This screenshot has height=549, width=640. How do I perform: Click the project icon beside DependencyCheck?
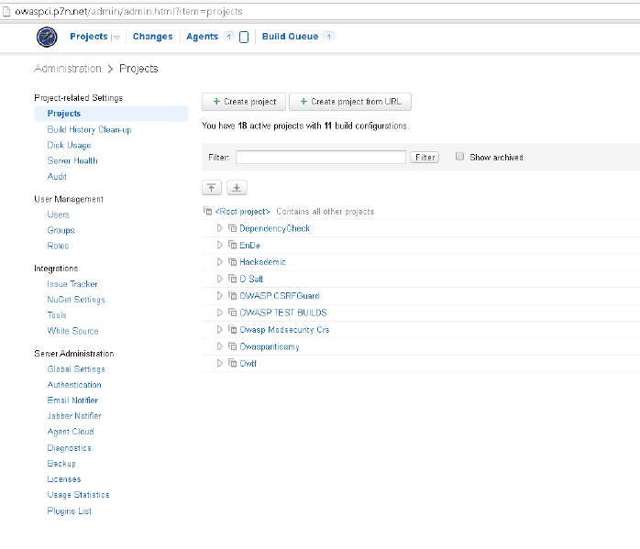[x=233, y=228]
